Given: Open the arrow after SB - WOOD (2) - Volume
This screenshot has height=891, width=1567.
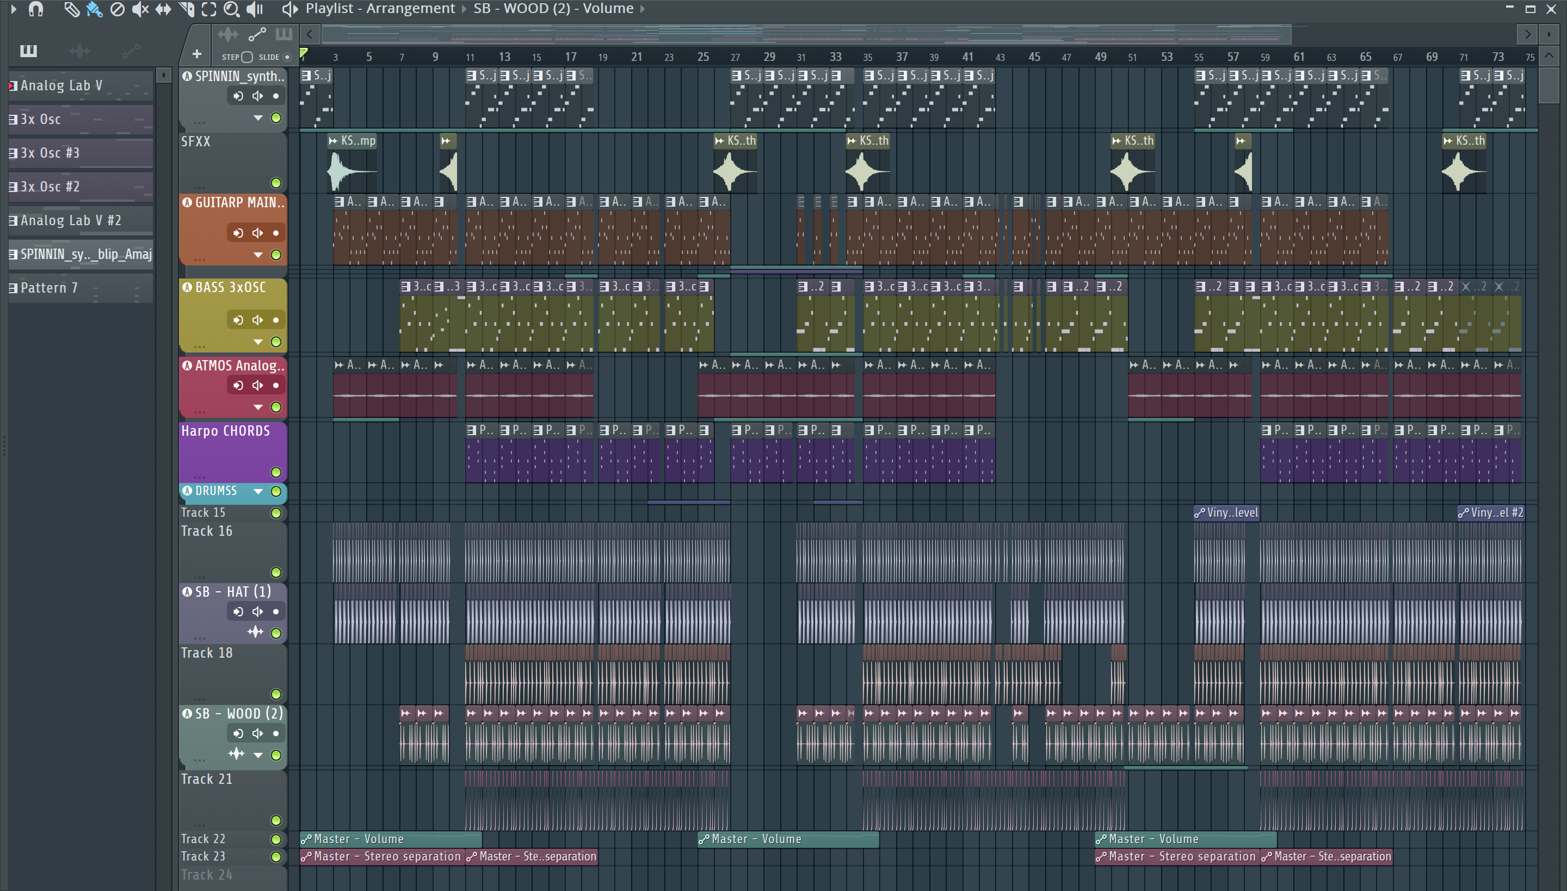Looking at the screenshot, I should click(x=642, y=9).
